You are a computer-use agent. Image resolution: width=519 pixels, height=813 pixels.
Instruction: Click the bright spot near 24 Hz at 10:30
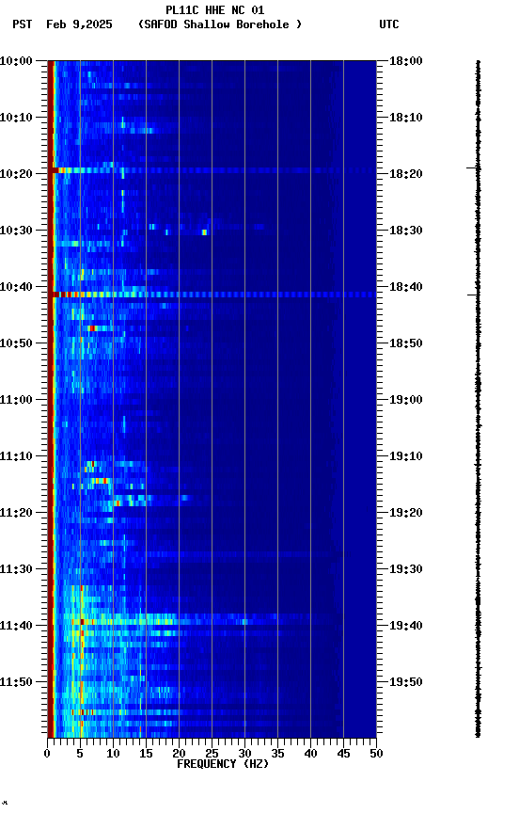(205, 232)
